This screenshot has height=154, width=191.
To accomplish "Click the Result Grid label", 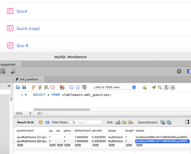I will click(x=25, y=122).
